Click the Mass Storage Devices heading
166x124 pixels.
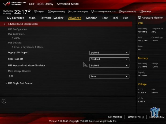click(x=19, y=71)
